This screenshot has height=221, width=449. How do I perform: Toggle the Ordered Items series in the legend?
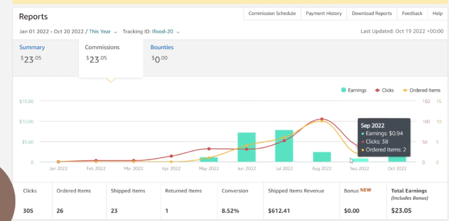(421, 90)
